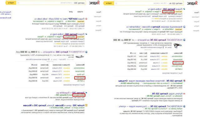
Task: Click the favicon beside Фирменный магазин Хантер в Москве
Action: click(184, 27)
